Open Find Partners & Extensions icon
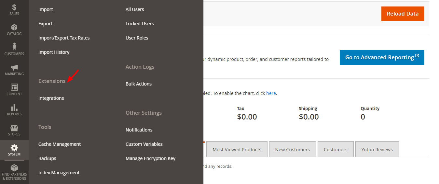Screen dimensions: 439x184 pos(14,168)
